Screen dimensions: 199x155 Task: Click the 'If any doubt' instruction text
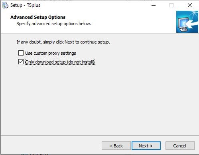[x=63, y=42]
